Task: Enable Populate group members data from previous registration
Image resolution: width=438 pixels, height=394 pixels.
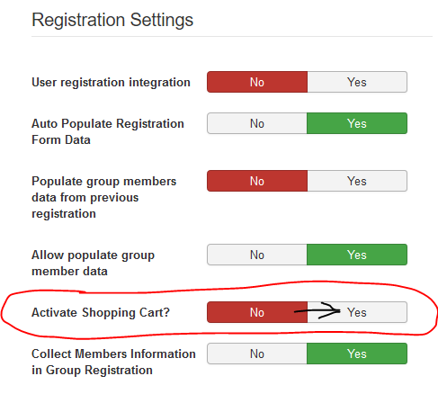Action: pos(357,181)
